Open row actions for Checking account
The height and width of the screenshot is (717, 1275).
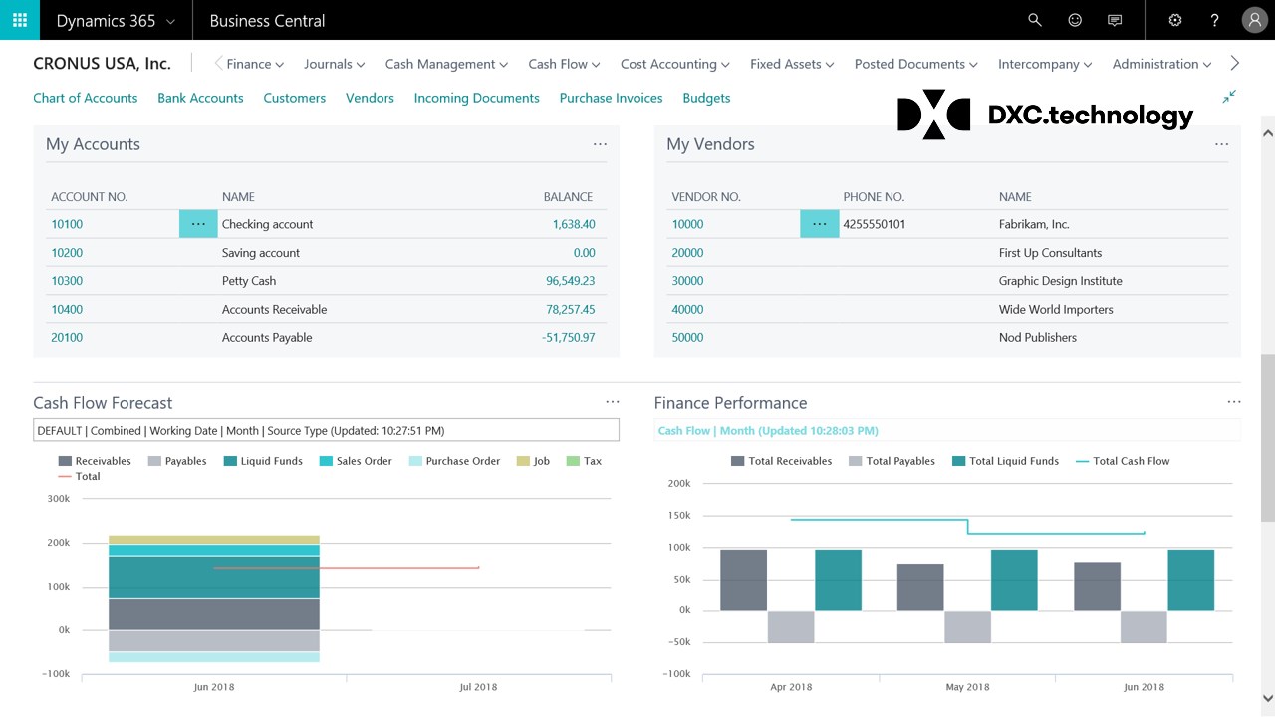(198, 224)
